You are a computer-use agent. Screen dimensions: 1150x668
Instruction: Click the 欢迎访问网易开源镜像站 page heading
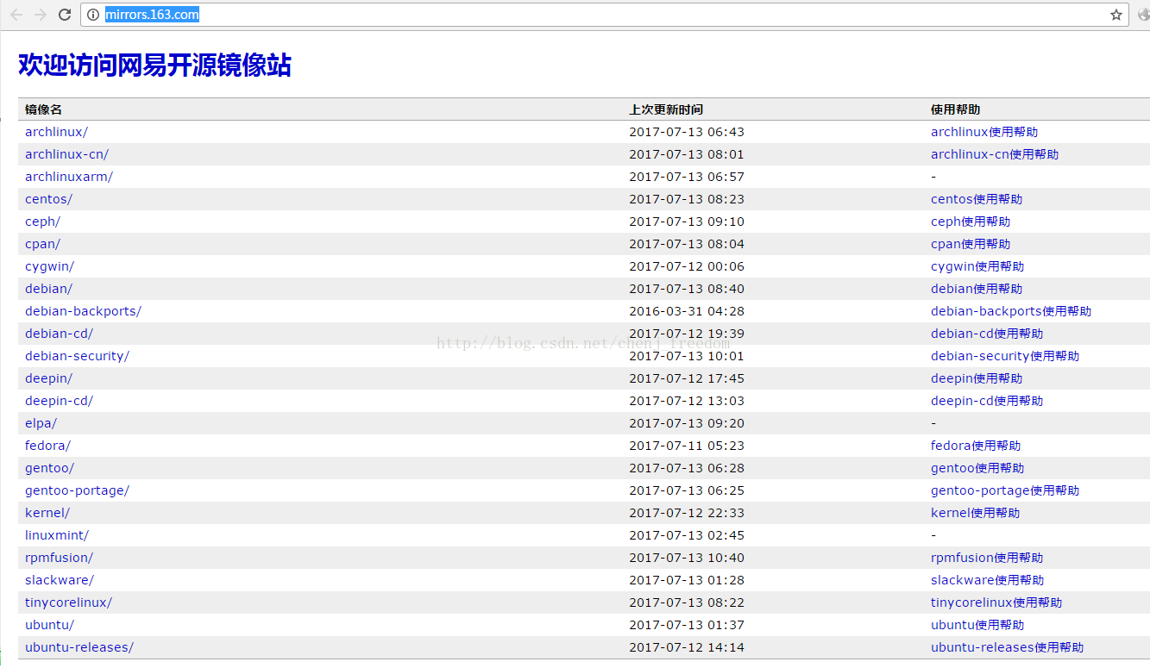154,65
